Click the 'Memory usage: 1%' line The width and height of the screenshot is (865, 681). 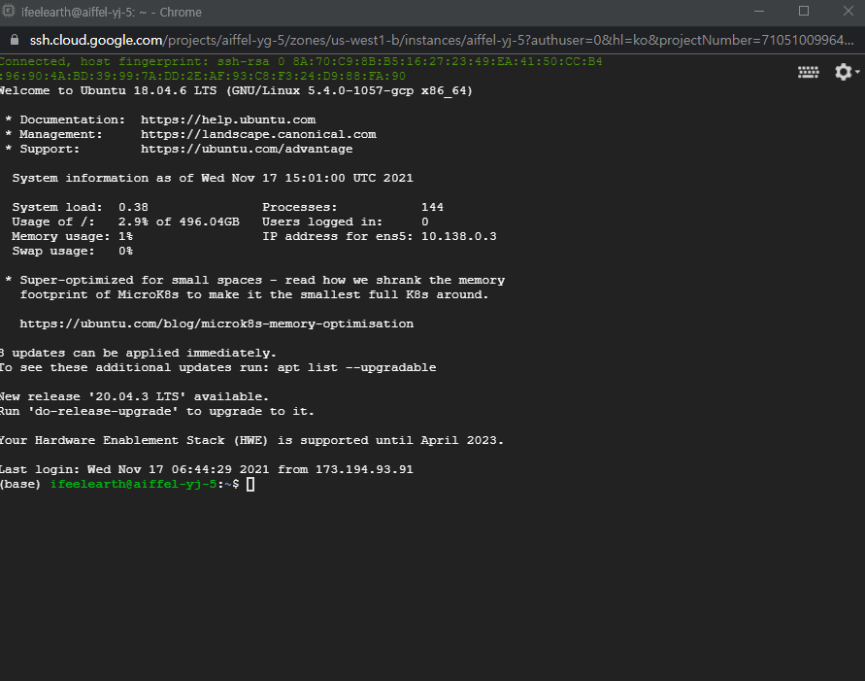(72, 236)
